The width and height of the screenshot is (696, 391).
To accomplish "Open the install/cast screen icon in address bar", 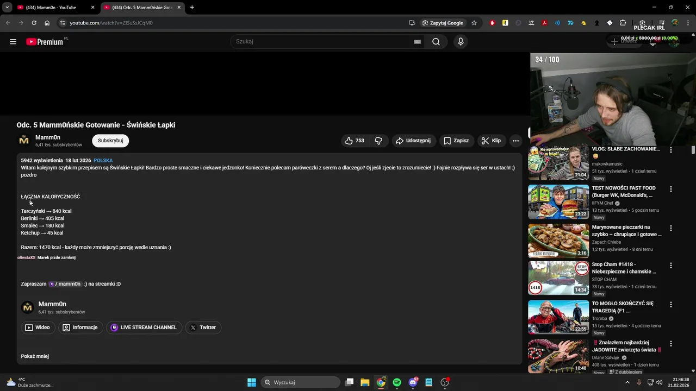I will pos(412,23).
